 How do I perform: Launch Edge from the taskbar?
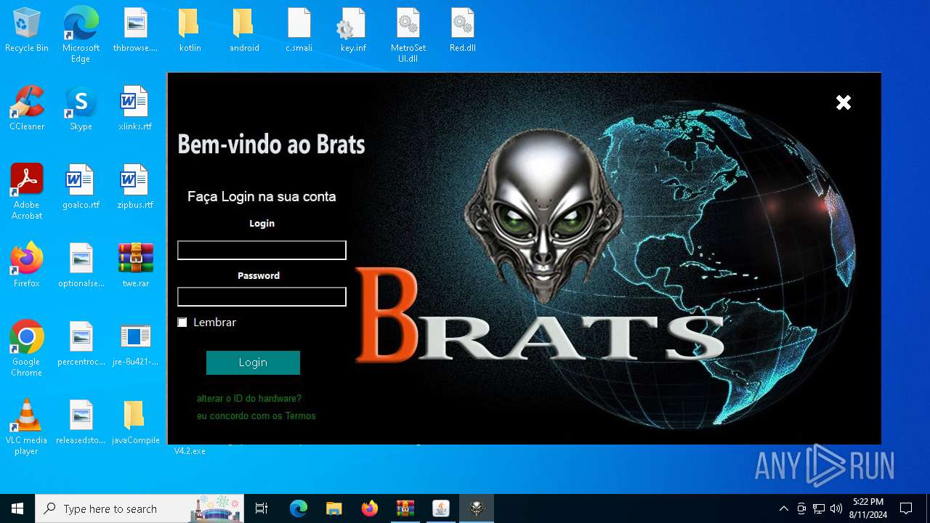299,508
